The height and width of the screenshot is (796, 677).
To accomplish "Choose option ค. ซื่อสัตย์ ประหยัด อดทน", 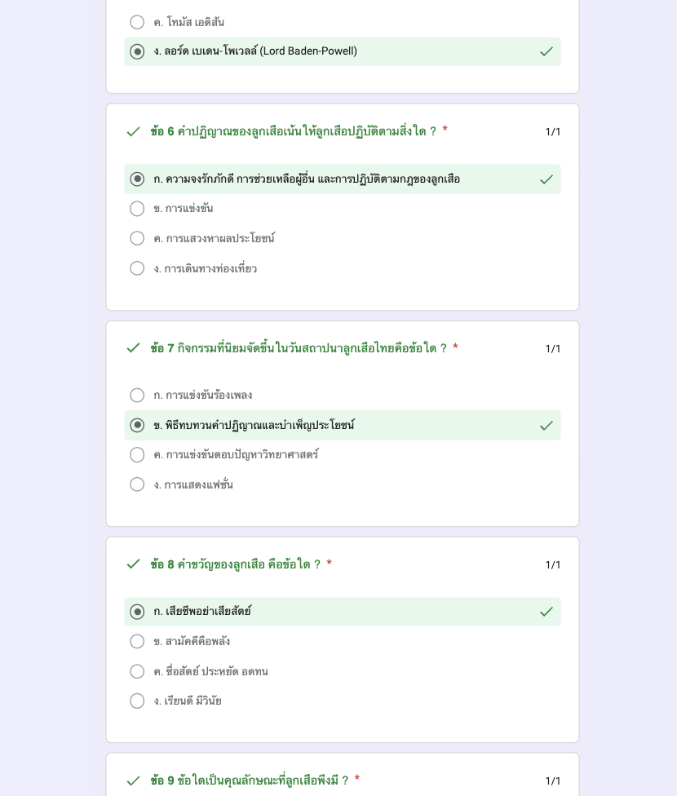I will coord(137,671).
